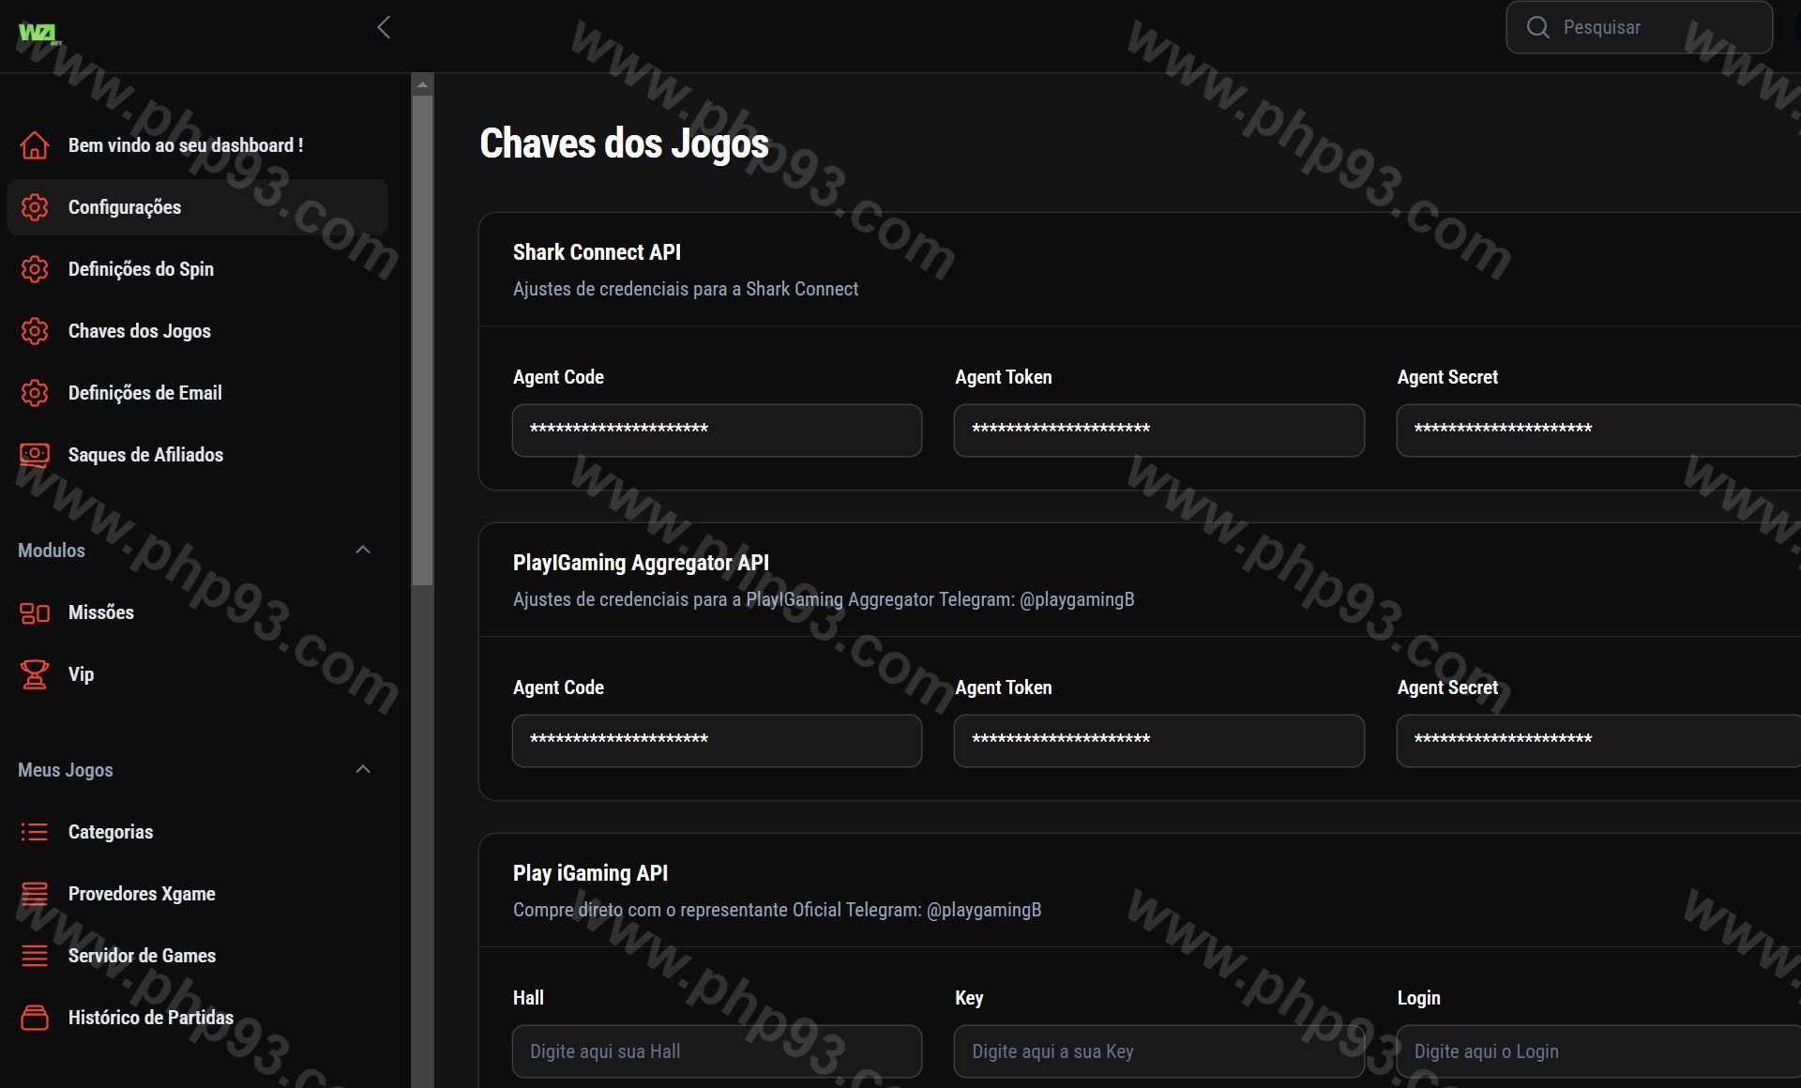Click the Provedores Xgame stack icon
The width and height of the screenshot is (1801, 1088).
(x=35, y=894)
